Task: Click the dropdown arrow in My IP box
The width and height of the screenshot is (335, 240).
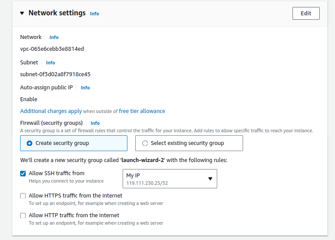Action: tap(210, 179)
